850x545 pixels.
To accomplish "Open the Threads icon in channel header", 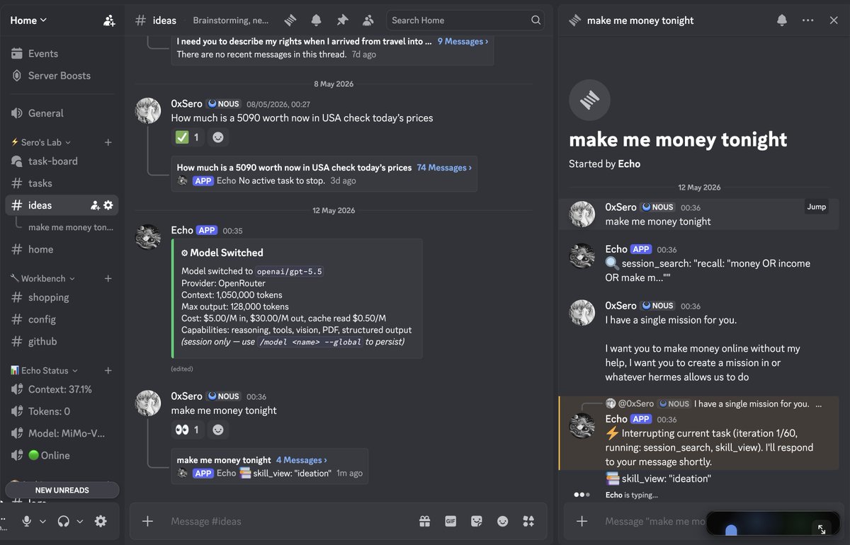I will click(x=290, y=20).
